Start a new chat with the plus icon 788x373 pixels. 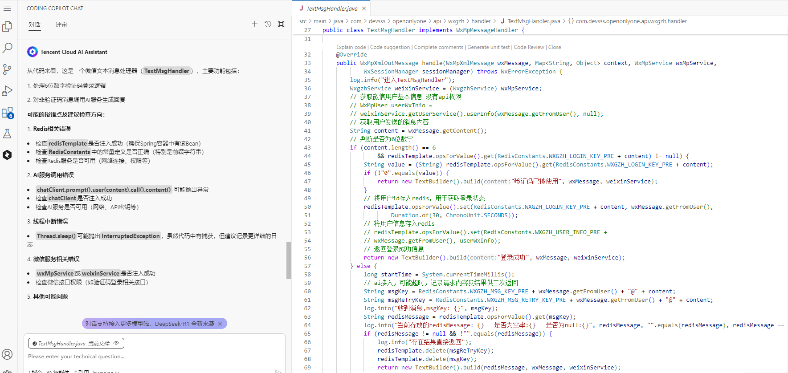pos(254,24)
